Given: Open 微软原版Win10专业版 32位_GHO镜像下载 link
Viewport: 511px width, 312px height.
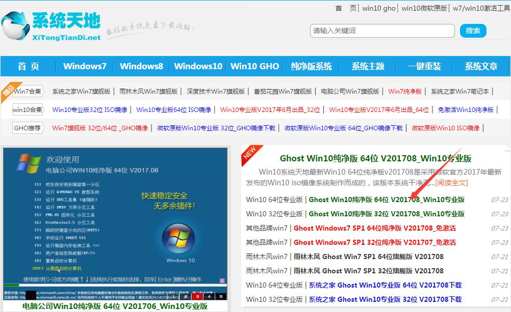Looking at the screenshot, I should [216, 128].
